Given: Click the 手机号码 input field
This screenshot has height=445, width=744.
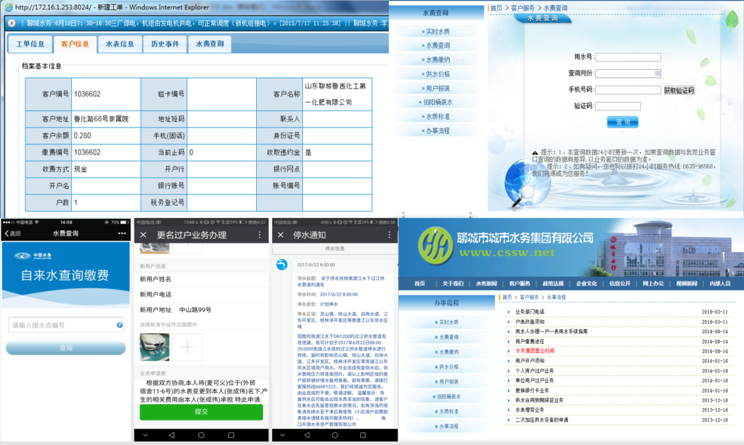Looking at the screenshot, I should (x=628, y=90).
